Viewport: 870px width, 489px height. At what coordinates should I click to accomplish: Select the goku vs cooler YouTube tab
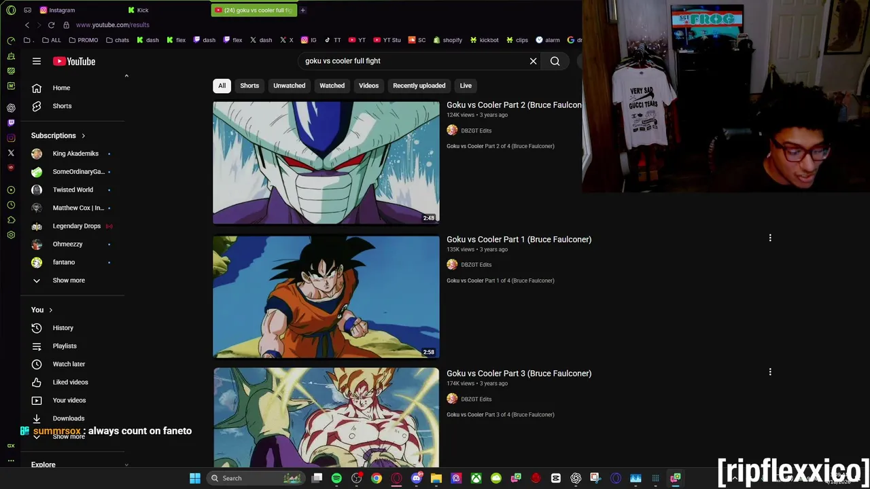click(254, 10)
